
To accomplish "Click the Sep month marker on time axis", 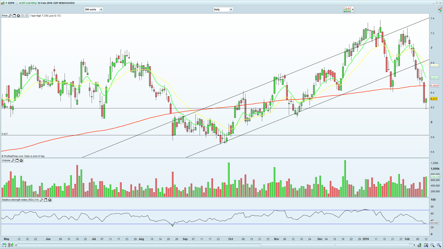I will point(185,239).
